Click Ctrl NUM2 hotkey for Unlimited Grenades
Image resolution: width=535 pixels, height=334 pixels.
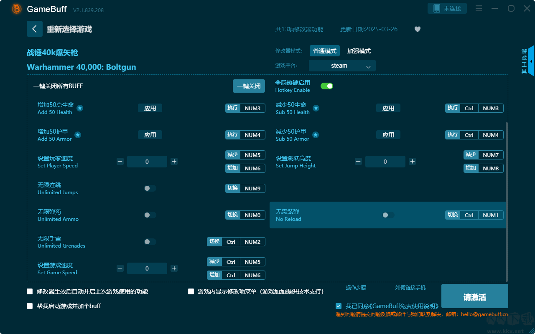click(x=236, y=242)
